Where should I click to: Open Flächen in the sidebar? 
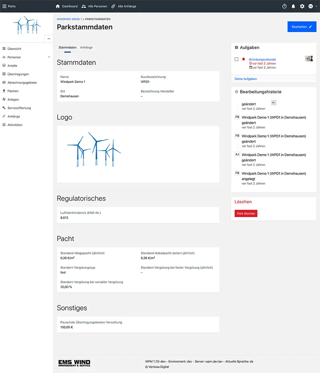[13, 91]
